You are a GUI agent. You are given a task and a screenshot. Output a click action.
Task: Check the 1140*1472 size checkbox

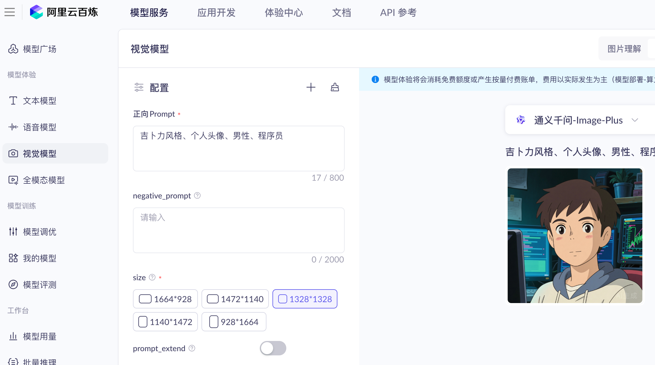pyautogui.click(x=143, y=321)
